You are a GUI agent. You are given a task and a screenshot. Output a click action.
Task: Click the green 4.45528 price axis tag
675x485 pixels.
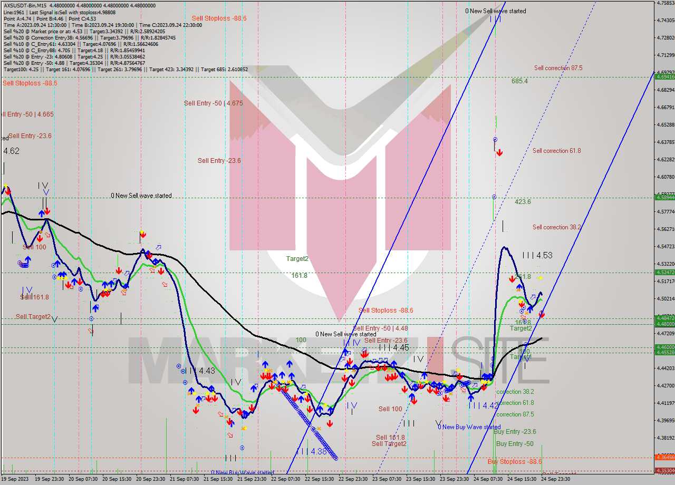coord(665,352)
